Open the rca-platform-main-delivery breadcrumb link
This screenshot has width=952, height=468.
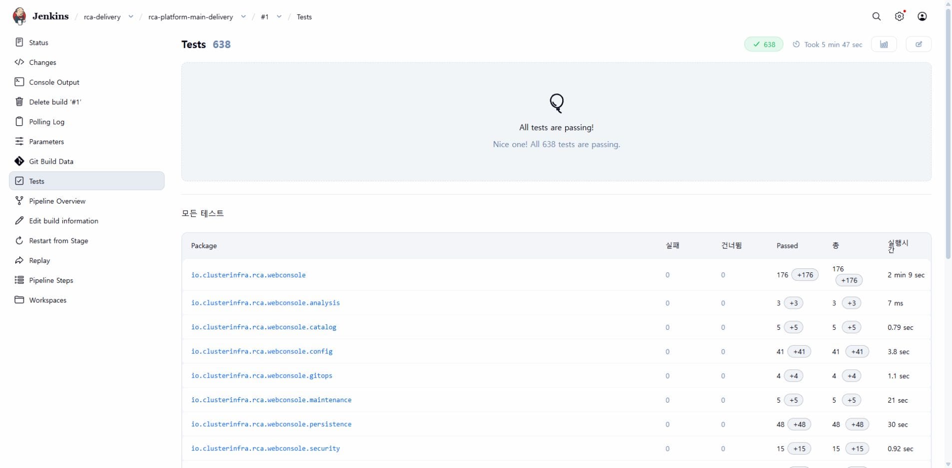click(x=191, y=17)
